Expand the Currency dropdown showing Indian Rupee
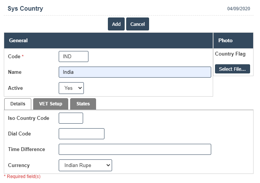This screenshot has width=260, height=183. (85, 165)
